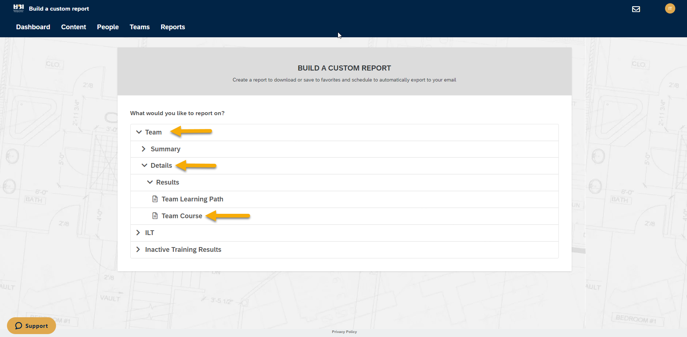Click the IT user avatar icon

670,8
